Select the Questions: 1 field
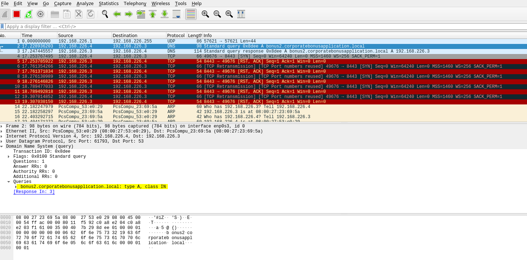527x260 pixels. pos(29,162)
